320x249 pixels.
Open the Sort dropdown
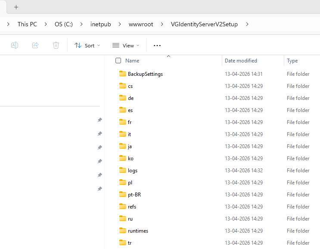click(87, 45)
